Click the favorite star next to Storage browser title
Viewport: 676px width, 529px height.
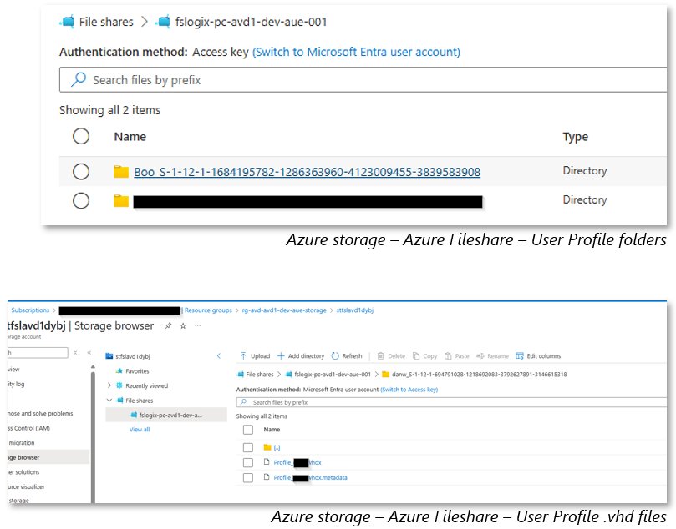click(x=183, y=326)
